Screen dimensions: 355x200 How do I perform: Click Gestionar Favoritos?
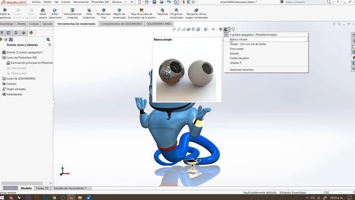(x=266, y=69)
